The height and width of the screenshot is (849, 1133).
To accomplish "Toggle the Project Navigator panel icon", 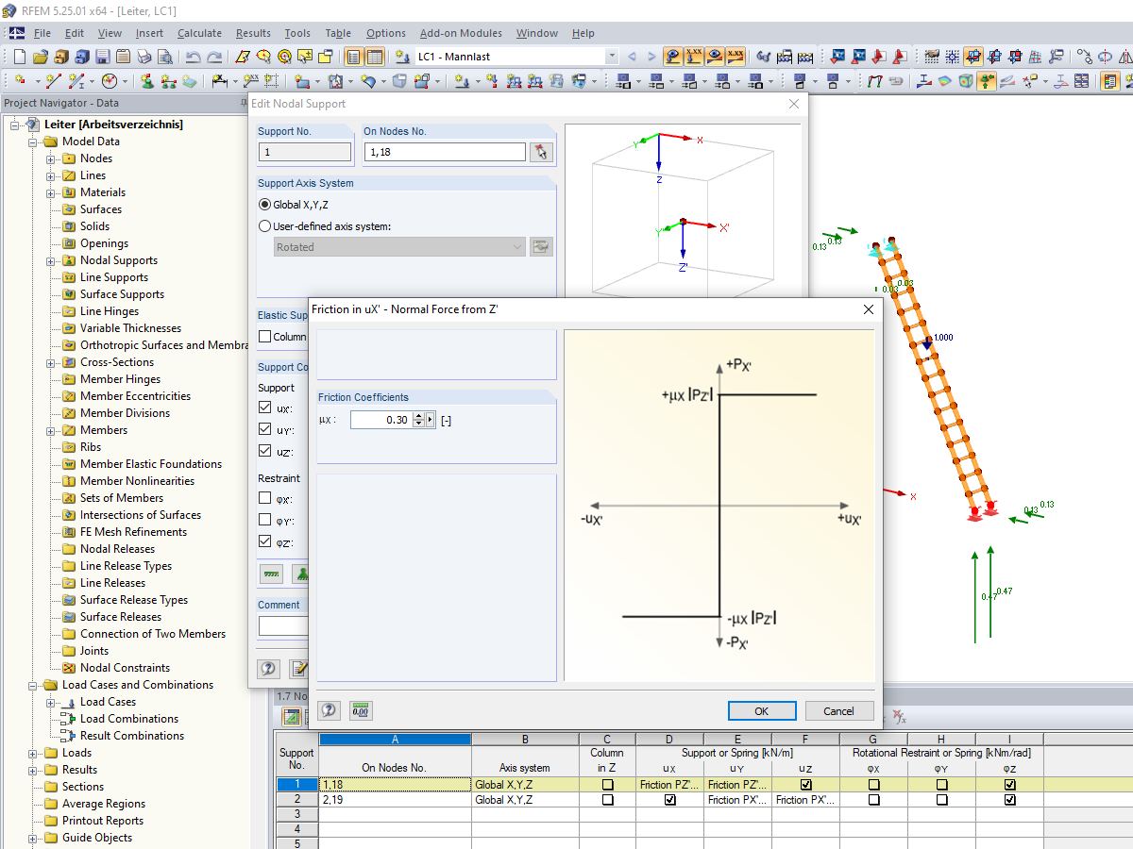I will click(354, 57).
